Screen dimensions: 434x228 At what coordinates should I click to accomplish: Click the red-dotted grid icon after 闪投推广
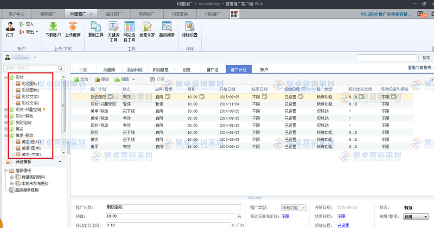(234, 14)
